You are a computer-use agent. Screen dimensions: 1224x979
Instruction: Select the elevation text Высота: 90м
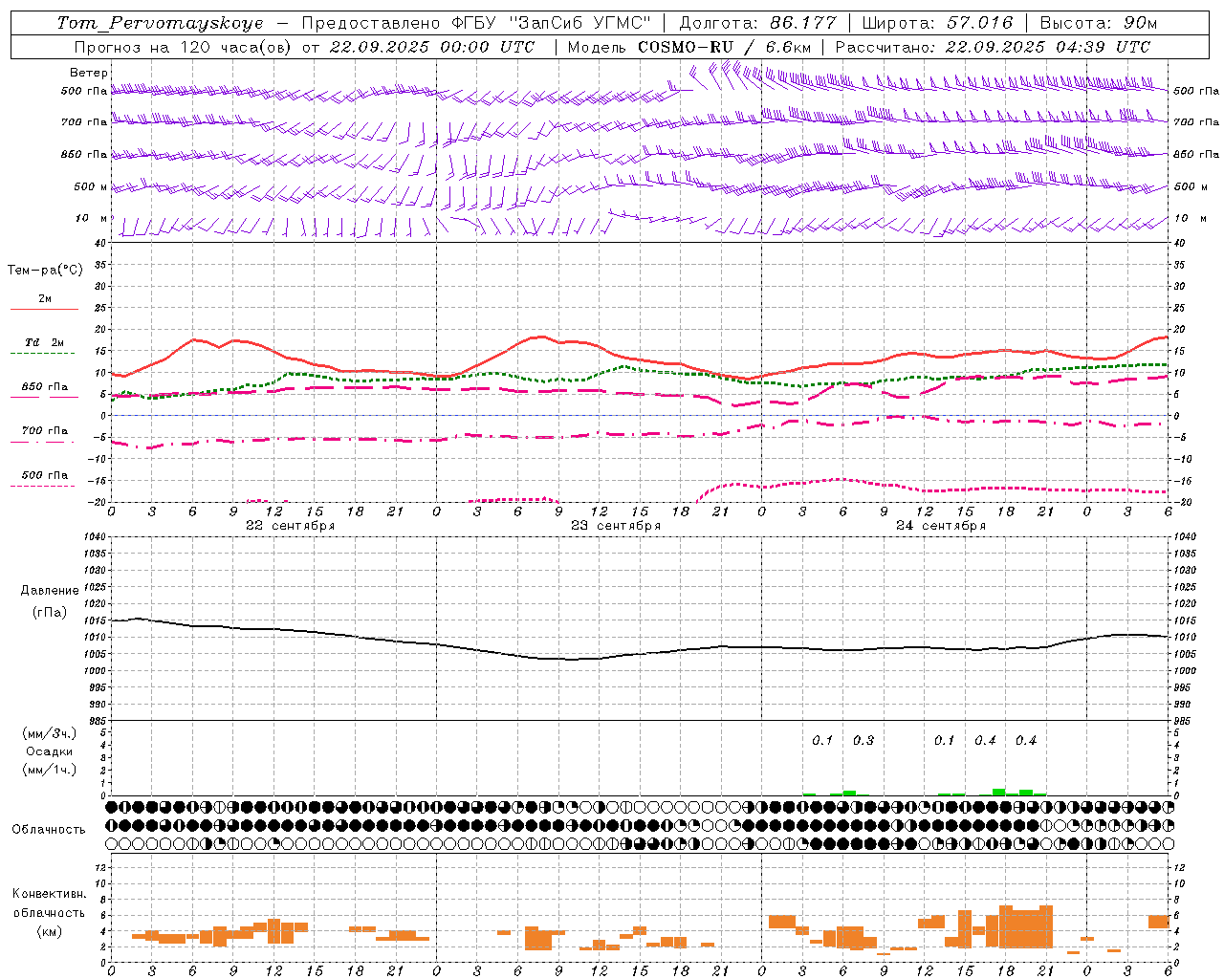point(1098,23)
